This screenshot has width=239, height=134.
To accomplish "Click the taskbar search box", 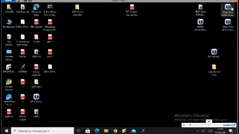I will click(43, 131).
